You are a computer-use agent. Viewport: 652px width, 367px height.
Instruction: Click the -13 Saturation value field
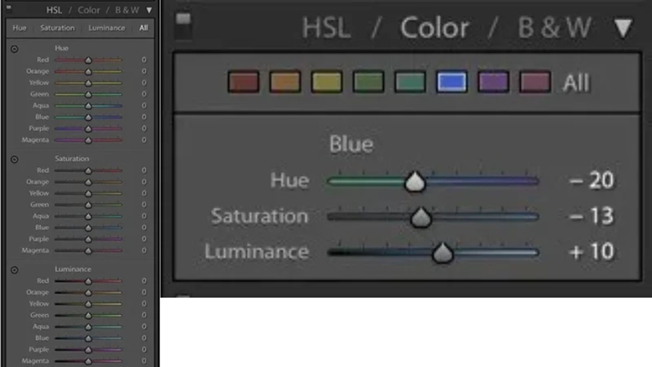pos(591,216)
